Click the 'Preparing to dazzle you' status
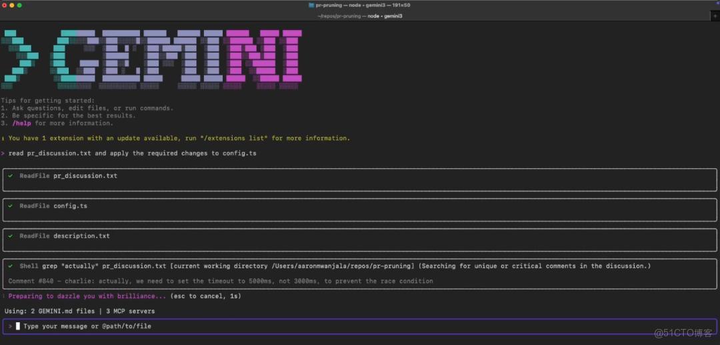This screenshot has height=345, width=720. (x=87, y=296)
